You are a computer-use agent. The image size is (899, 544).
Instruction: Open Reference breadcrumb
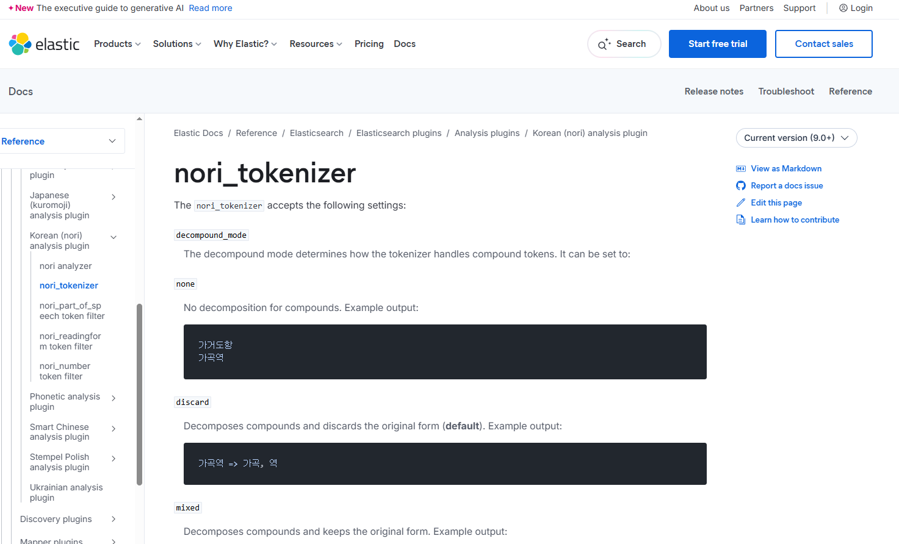pos(256,133)
